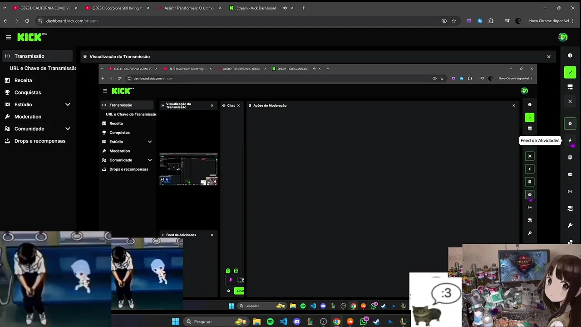Open File Explorer from the taskbar
The image size is (581, 327).
coord(257,322)
